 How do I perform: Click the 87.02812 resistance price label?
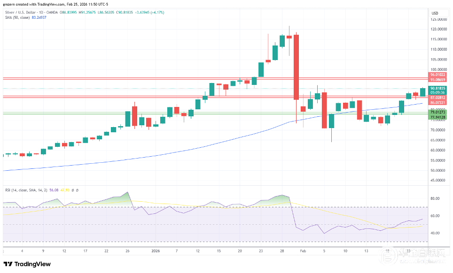click(437, 98)
